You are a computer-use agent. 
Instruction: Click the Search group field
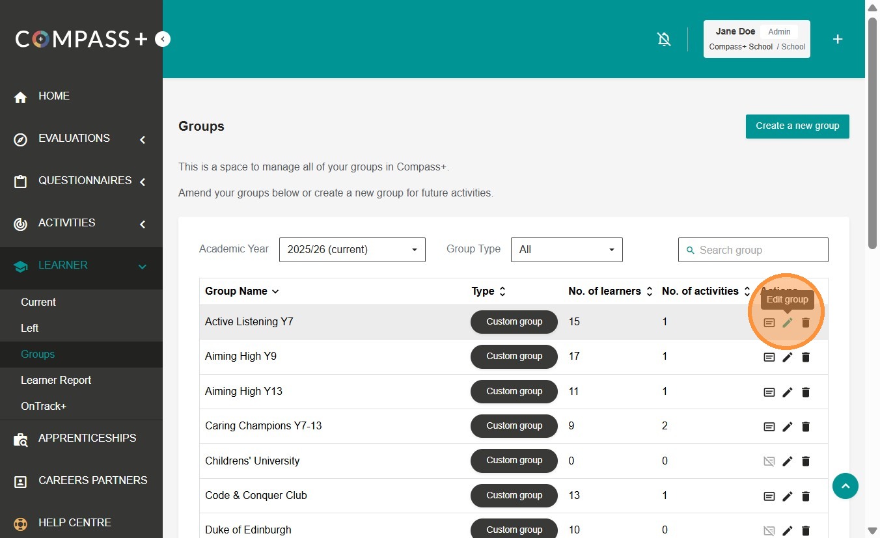tap(753, 250)
